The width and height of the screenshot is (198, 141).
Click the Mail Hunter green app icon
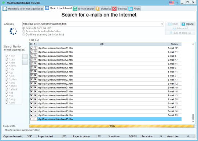coord(4,3)
